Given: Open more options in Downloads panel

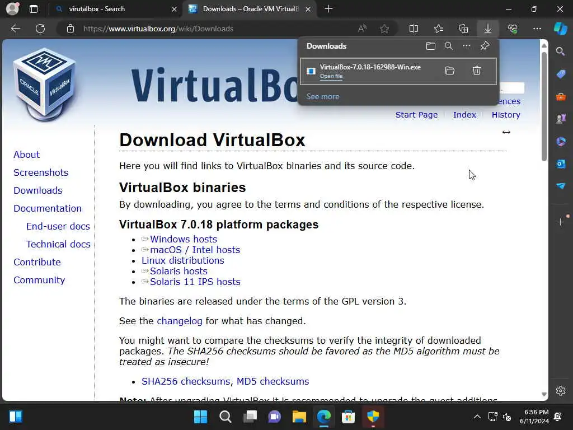Looking at the screenshot, I should 467,46.
